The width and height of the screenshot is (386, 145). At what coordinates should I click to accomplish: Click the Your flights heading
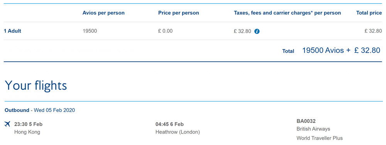coord(36,85)
